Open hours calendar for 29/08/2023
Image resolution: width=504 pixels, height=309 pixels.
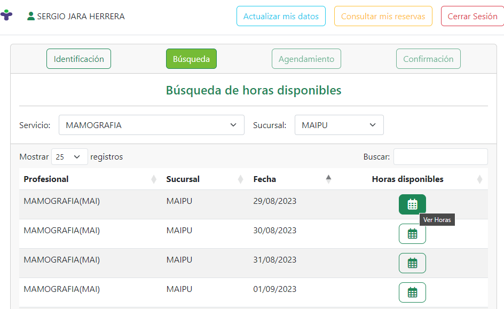(412, 204)
